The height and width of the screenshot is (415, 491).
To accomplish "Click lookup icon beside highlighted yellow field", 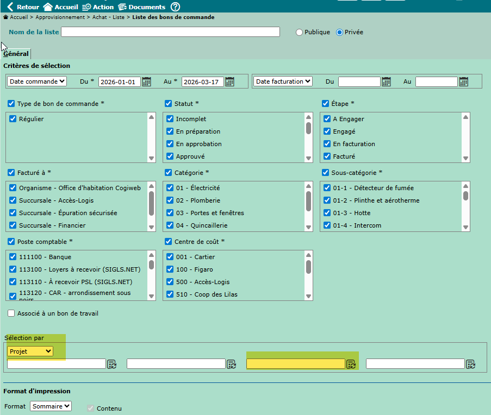I will [x=351, y=364].
